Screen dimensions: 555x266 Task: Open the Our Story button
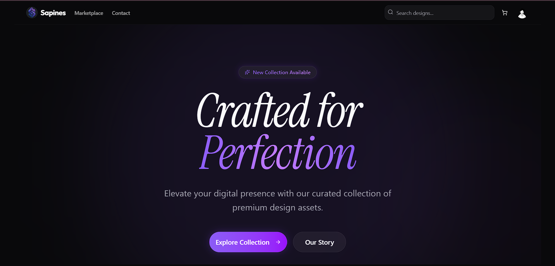click(319, 242)
